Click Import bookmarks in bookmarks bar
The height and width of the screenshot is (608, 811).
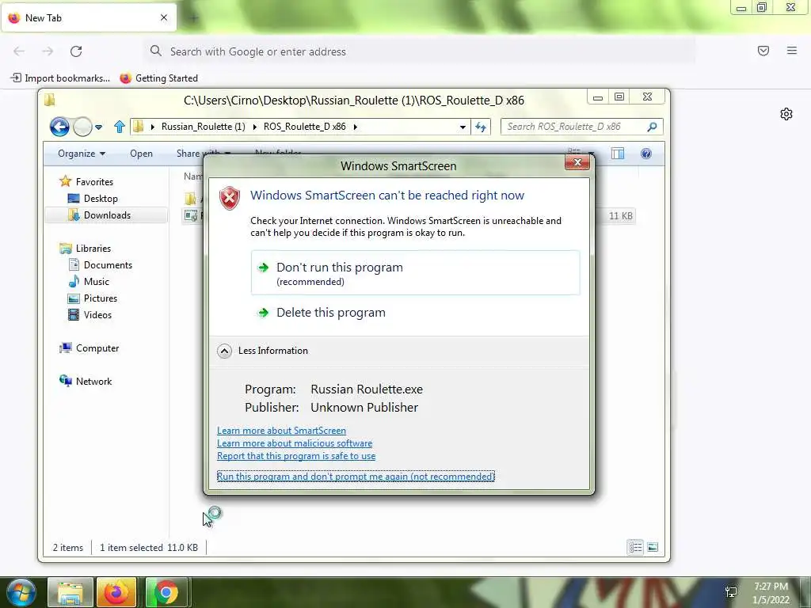60,78
